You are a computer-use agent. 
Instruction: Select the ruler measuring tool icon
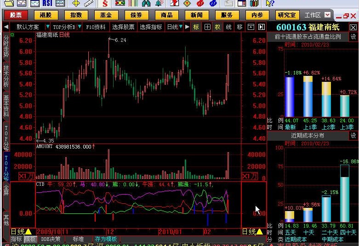click(88, 3)
